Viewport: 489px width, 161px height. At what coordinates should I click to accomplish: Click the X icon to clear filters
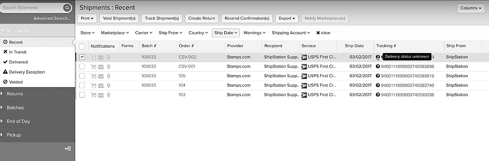(318, 33)
